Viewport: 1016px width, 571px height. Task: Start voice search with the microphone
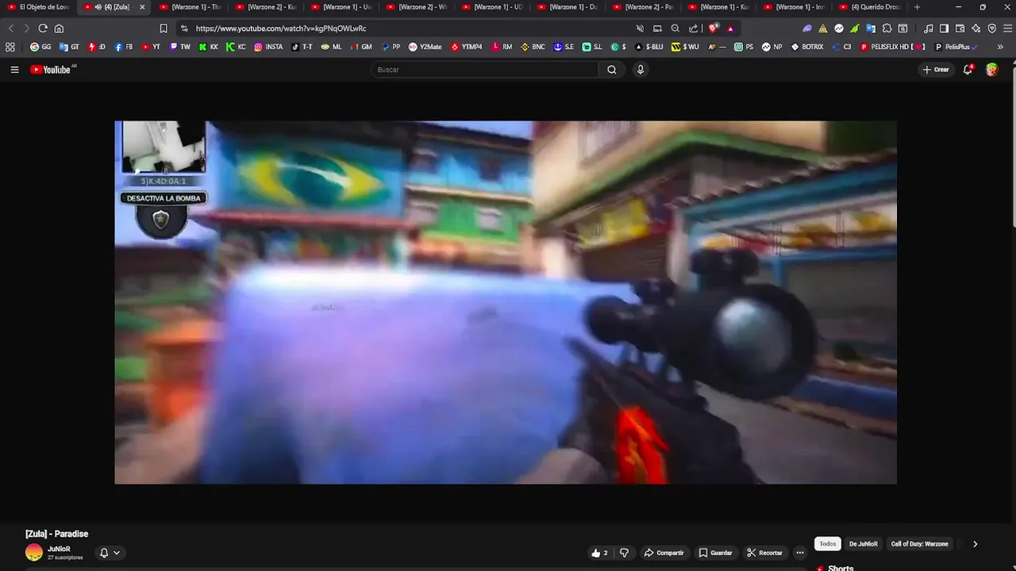click(x=641, y=70)
